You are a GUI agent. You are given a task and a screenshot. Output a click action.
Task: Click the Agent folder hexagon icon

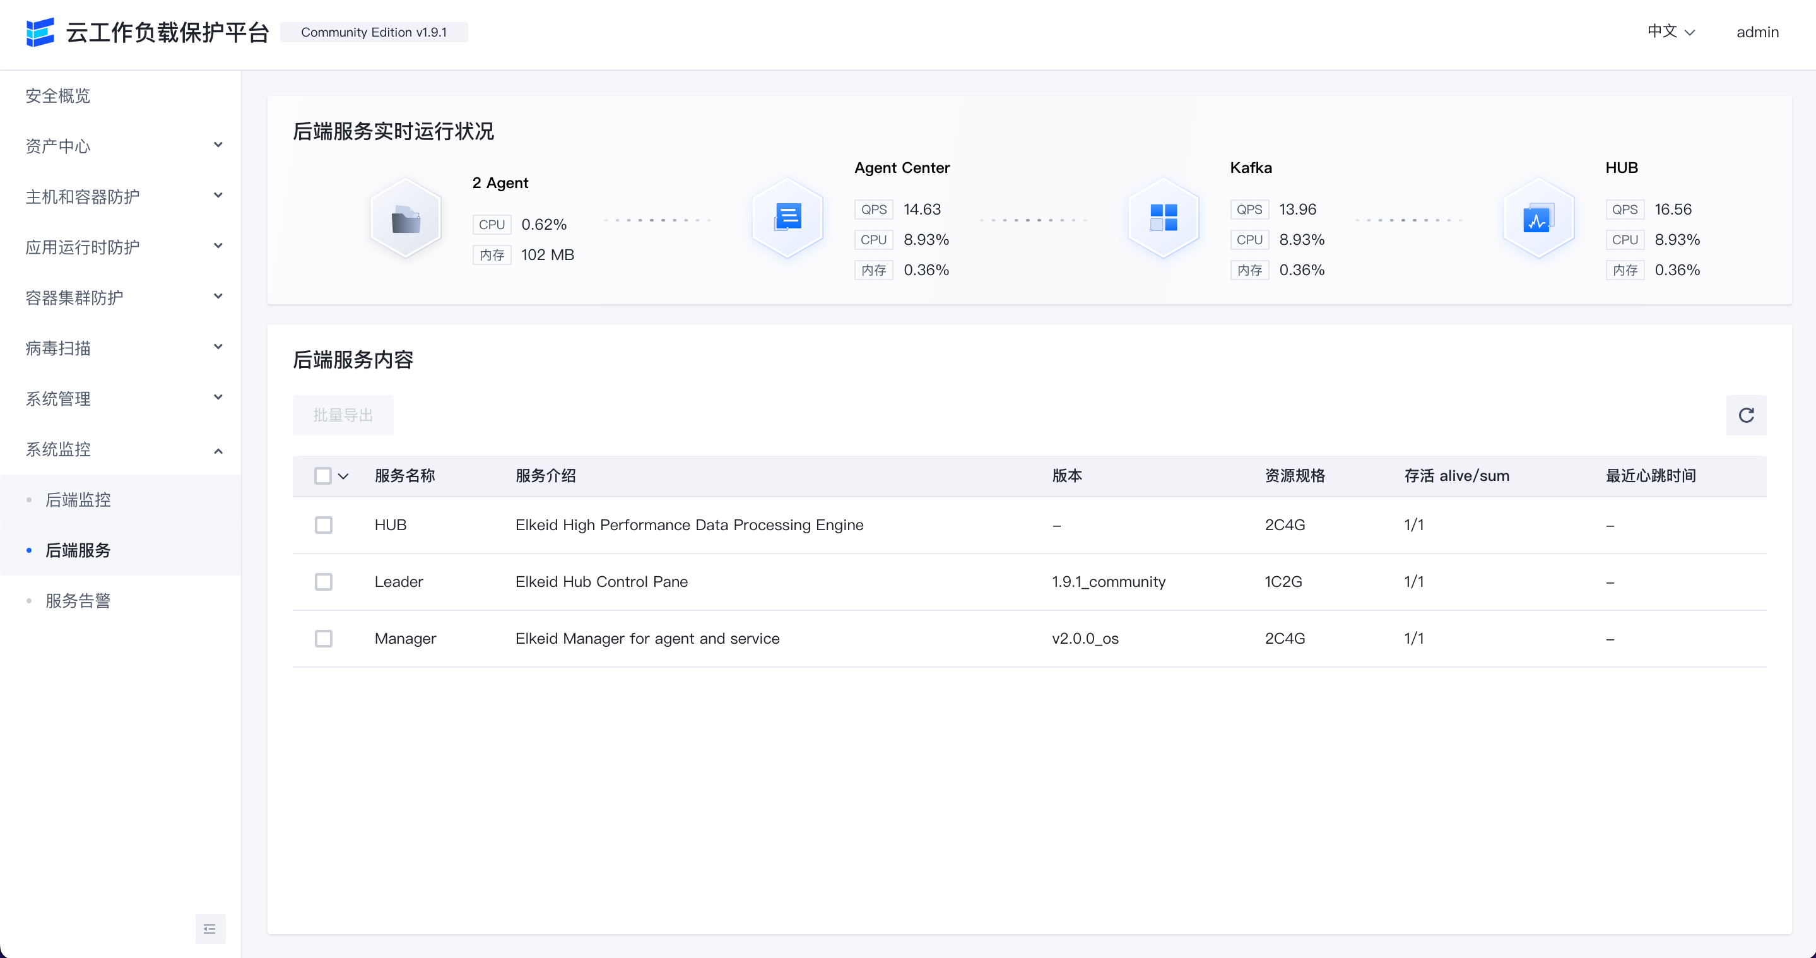pos(405,219)
